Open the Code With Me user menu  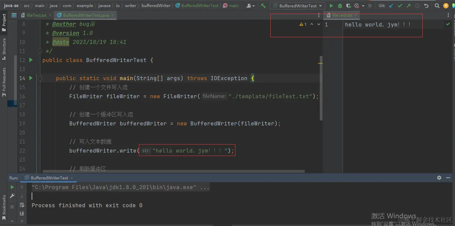(250, 6)
